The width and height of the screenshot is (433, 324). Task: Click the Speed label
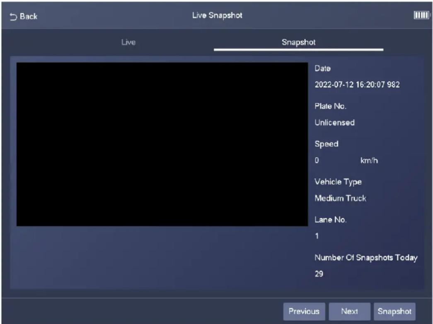pos(327,144)
